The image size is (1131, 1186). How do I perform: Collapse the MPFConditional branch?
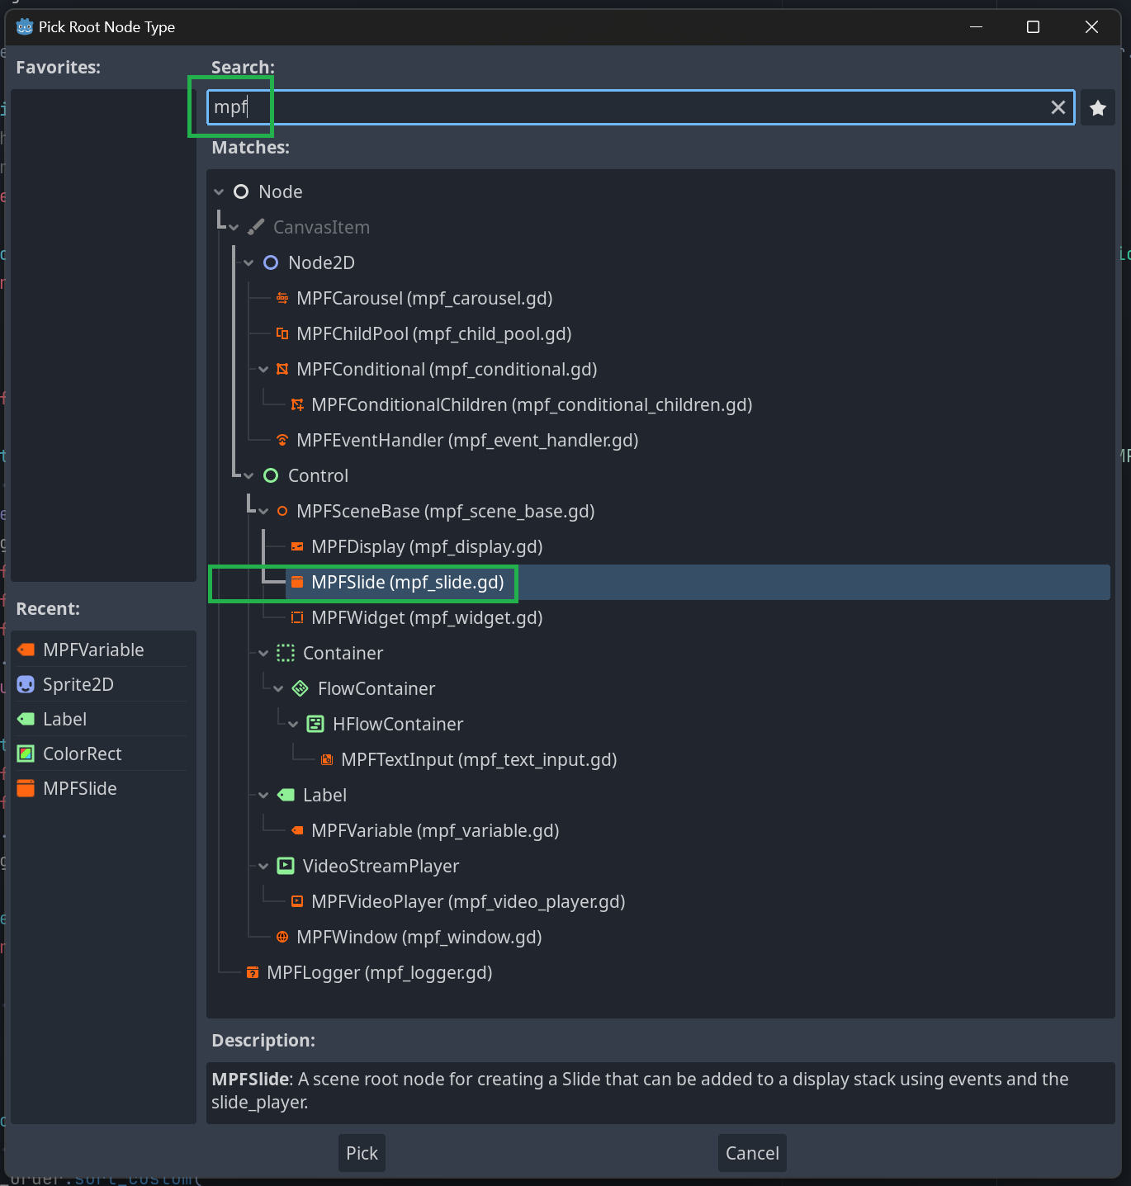coord(263,370)
